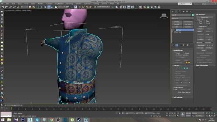Open the Utilities command panel tab icon
Image resolution: width=217 pixels, height=122 pixels.
tap(191, 12)
